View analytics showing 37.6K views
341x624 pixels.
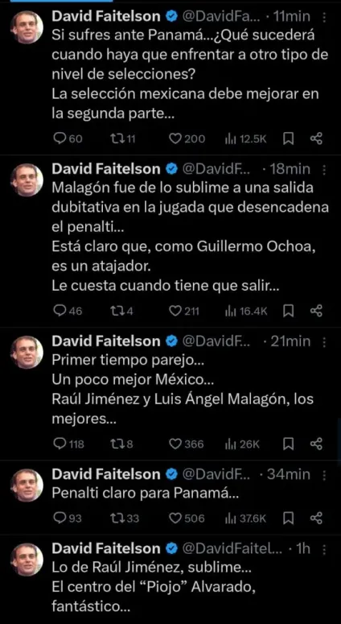tap(245, 519)
